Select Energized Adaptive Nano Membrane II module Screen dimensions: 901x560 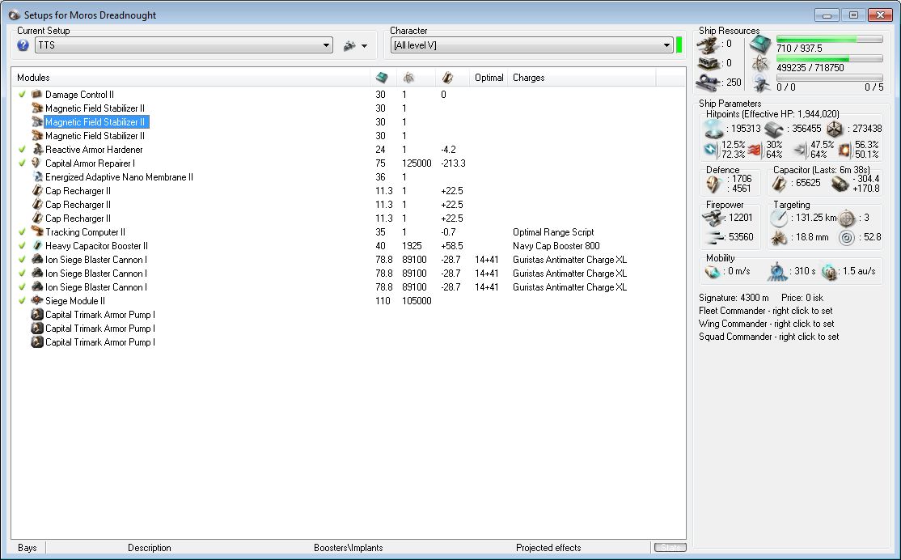click(x=119, y=177)
